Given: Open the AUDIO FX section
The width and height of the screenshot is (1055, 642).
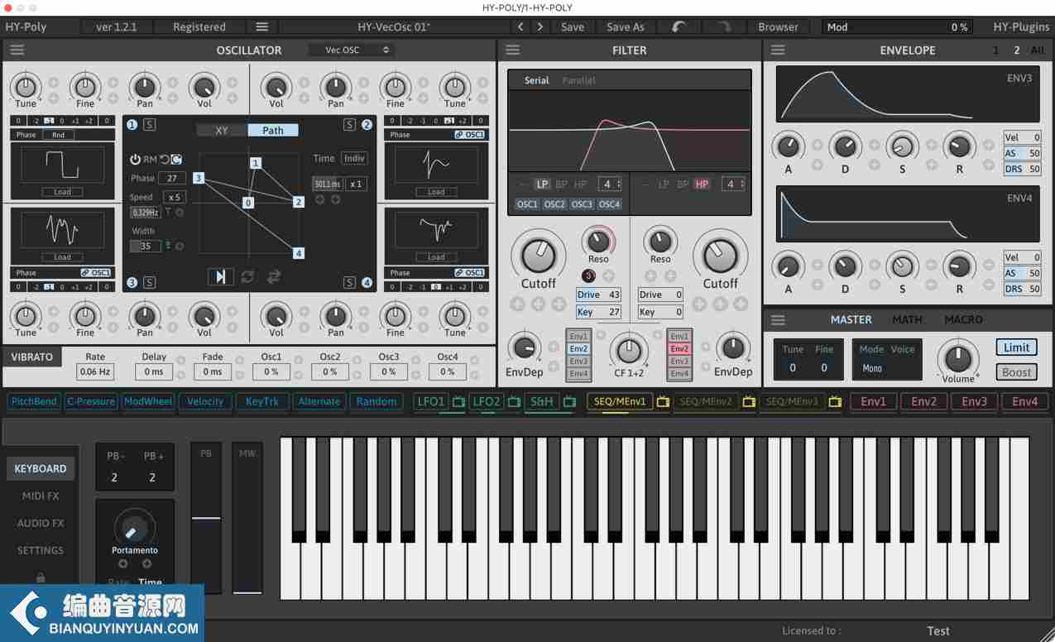Looking at the screenshot, I should pos(41,524).
